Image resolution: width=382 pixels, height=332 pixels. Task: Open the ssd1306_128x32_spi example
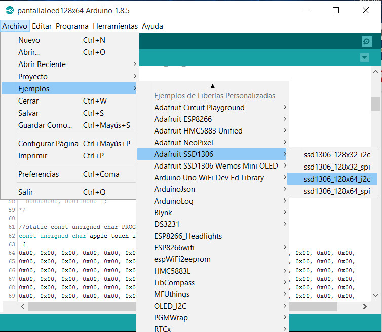(337, 167)
